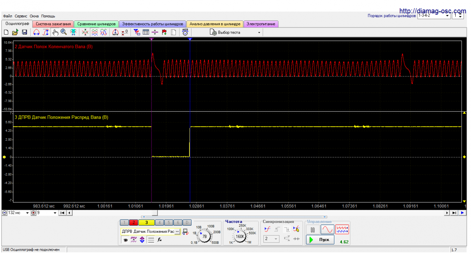This screenshot has width=471, height=254.
Task: Click the purple waveform invert icon
Action: 133,240
